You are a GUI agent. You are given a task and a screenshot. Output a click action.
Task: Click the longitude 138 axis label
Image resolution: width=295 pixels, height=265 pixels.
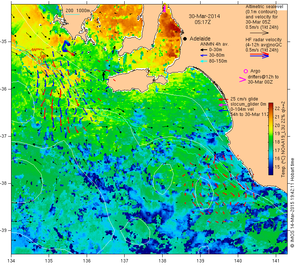162,261
